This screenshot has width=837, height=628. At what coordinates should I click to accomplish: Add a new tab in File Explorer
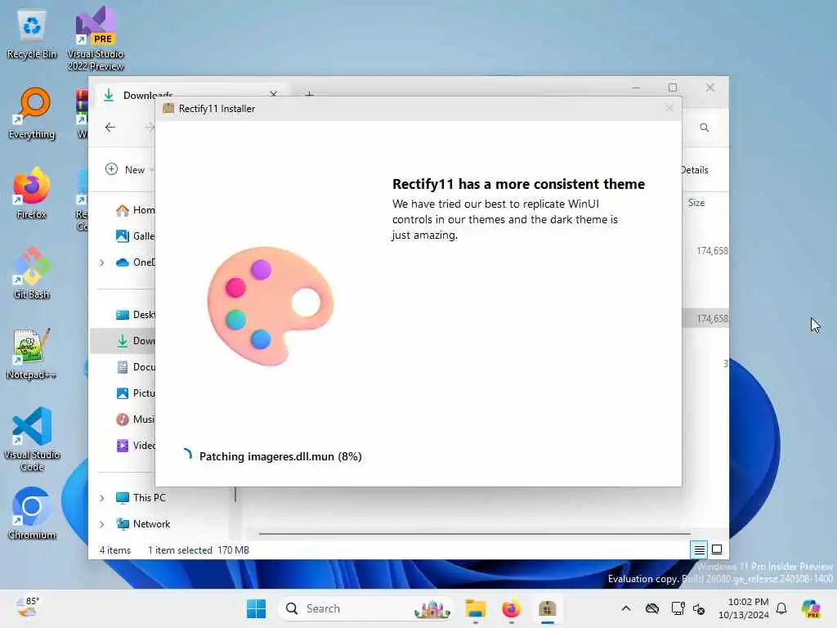click(310, 95)
